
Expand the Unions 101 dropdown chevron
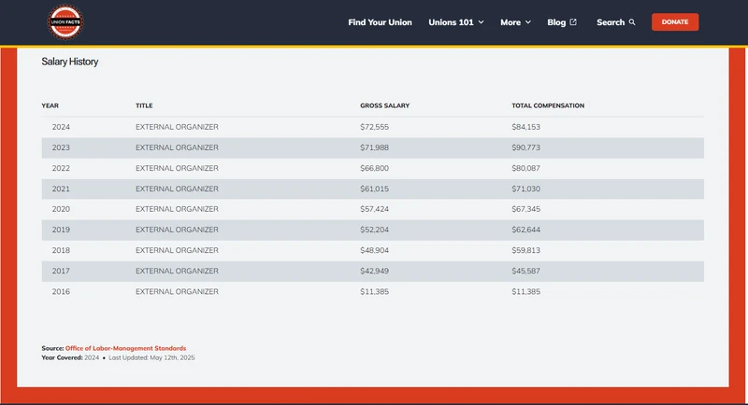(x=481, y=22)
